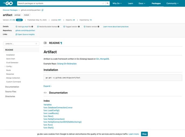Click the Latest version badge
185x137 pixels.
coord(19,20)
